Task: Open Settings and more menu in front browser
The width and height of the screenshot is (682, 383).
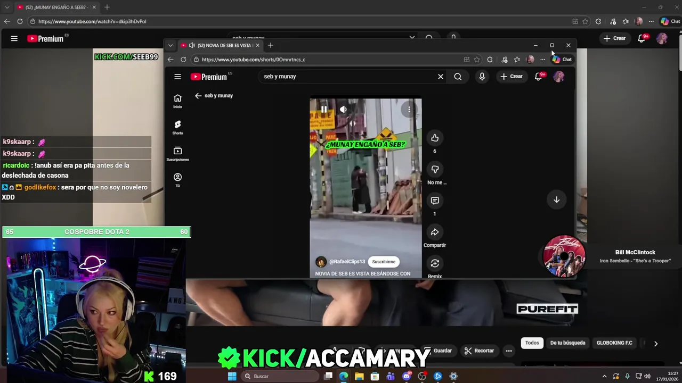Action: [542, 60]
